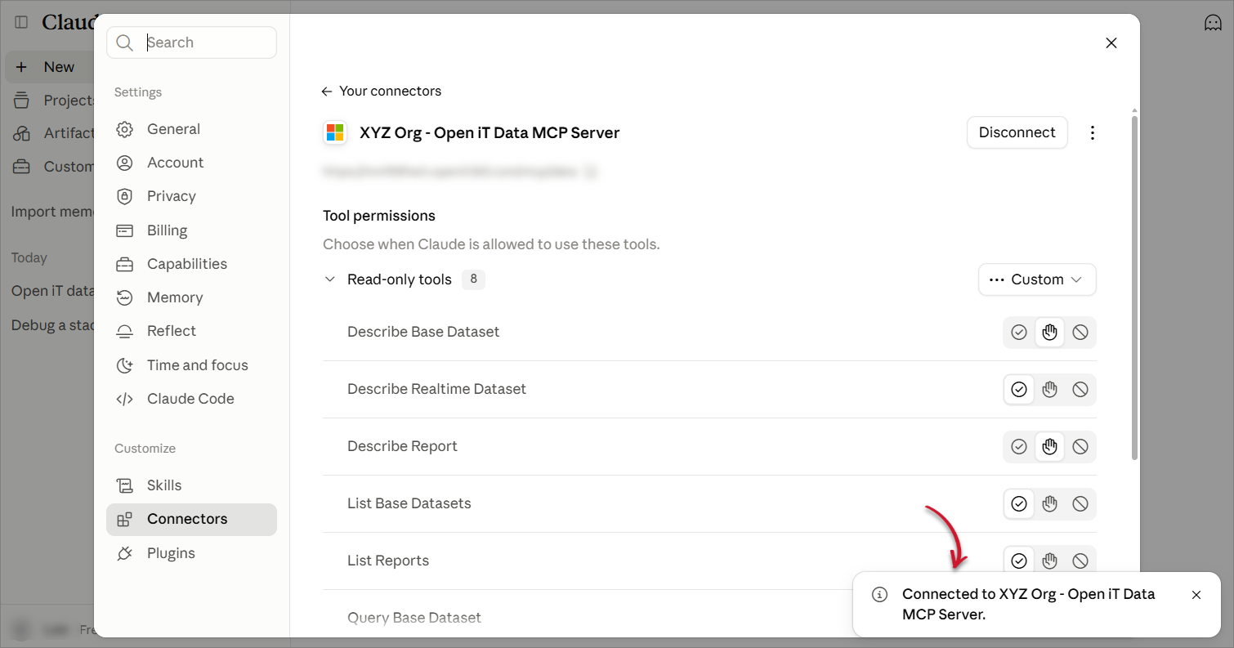
Task: Click the ghost icon in the Claude window
Action: pos(1213,23)
